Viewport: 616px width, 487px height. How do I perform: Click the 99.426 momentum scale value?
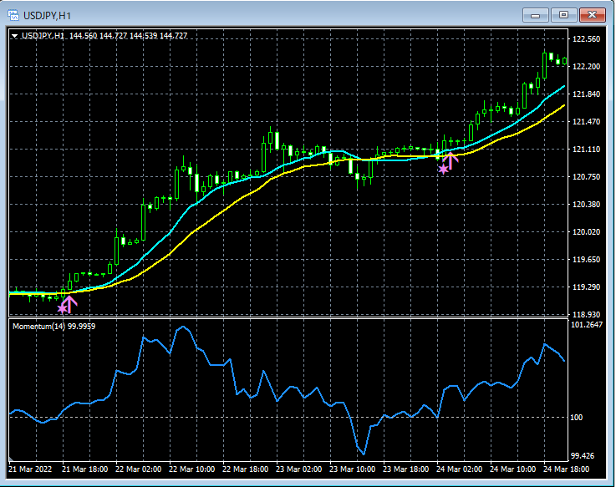point(583,455)
